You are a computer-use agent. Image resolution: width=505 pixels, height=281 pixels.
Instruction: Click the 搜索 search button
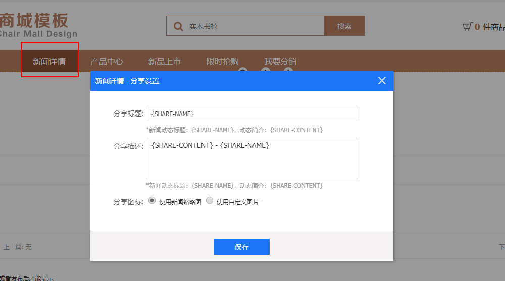point(344,26)
